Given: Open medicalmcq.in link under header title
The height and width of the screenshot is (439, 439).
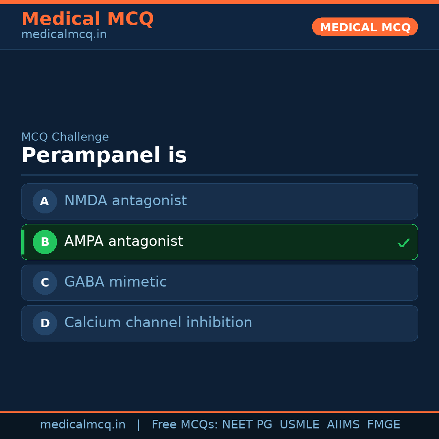Looking at the screenshot, I should 64,35.
